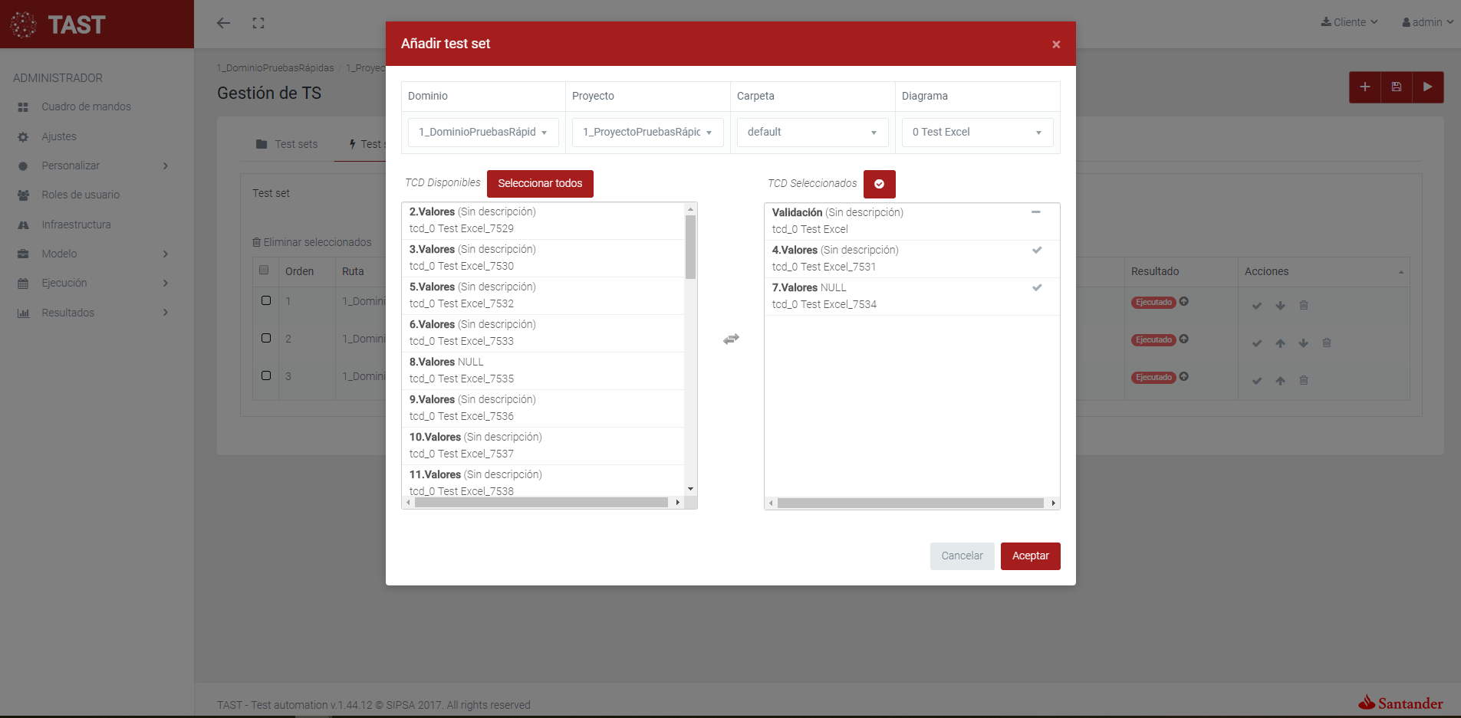Check the checkbox for row 2

click(x=266, y=338)
